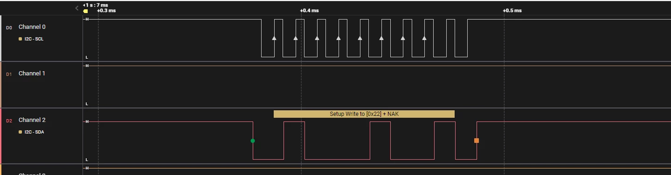Viewport: 671px width, 175px height.
Task: Click the +0.4 ms time ruler label
Action: (x=309, y=11)
